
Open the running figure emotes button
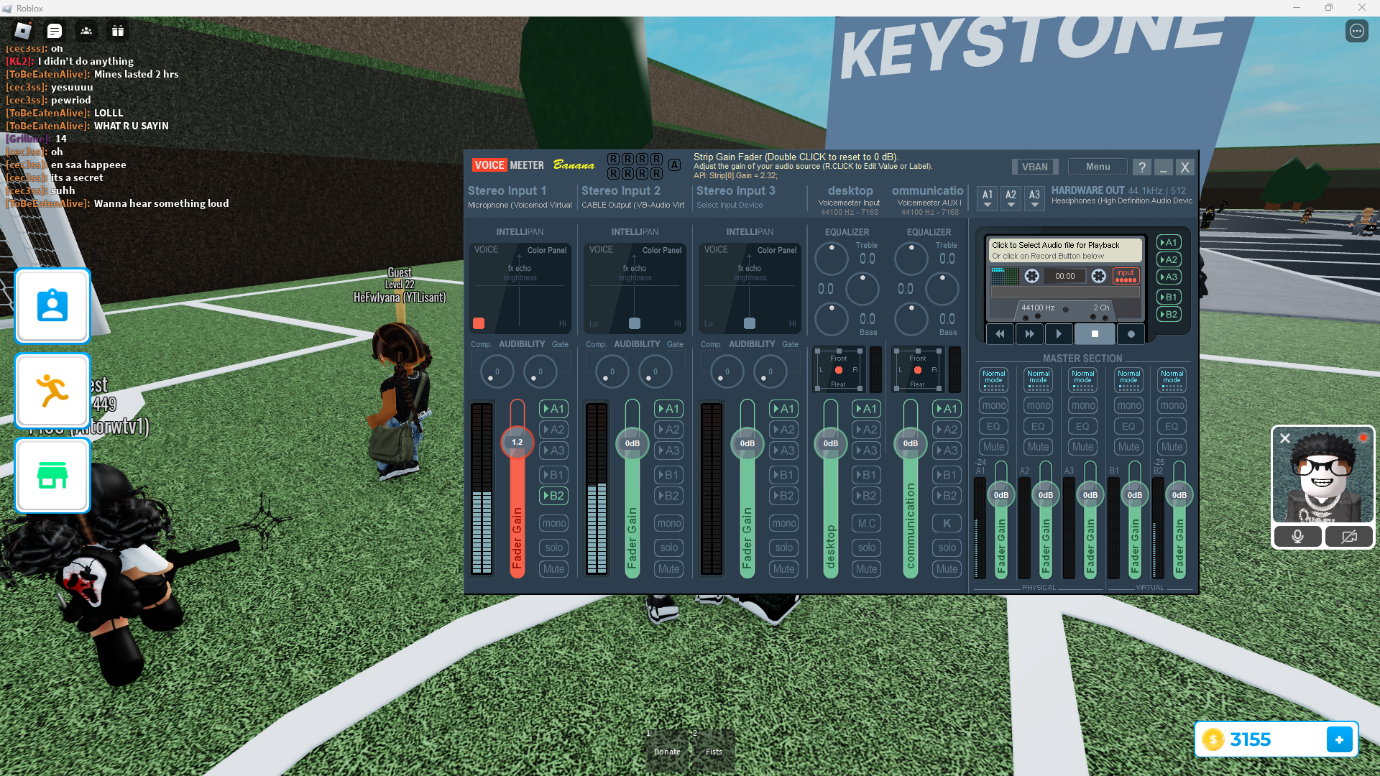[x=52, y=391]
